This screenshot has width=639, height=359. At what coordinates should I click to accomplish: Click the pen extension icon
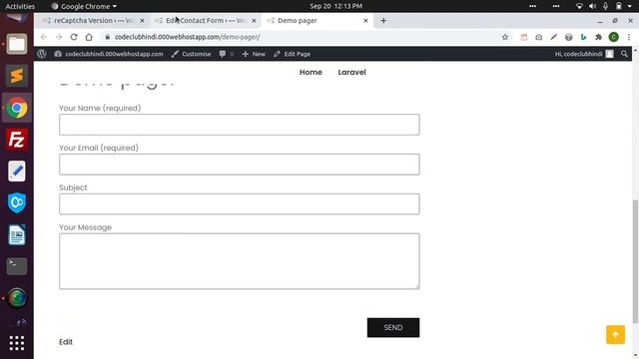click(x=554, y=37)
